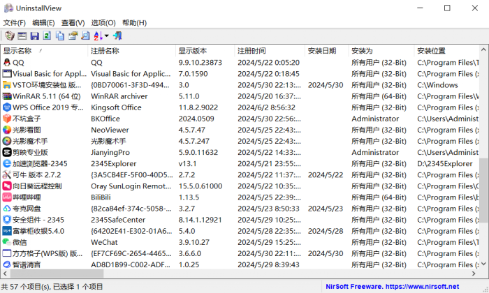
Task: Click the 夸克网盘 cloud icon
Action: pos(7,209)
